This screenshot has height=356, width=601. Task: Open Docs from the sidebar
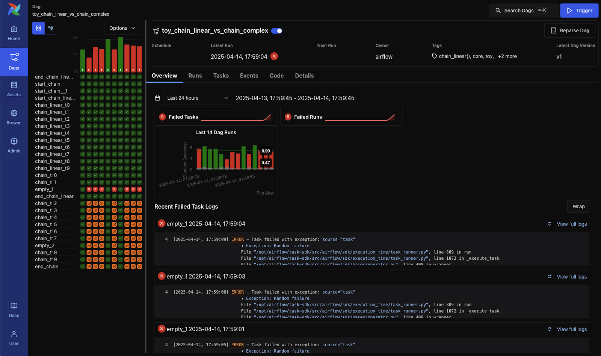pyautogui.click(x=14, y=310)
